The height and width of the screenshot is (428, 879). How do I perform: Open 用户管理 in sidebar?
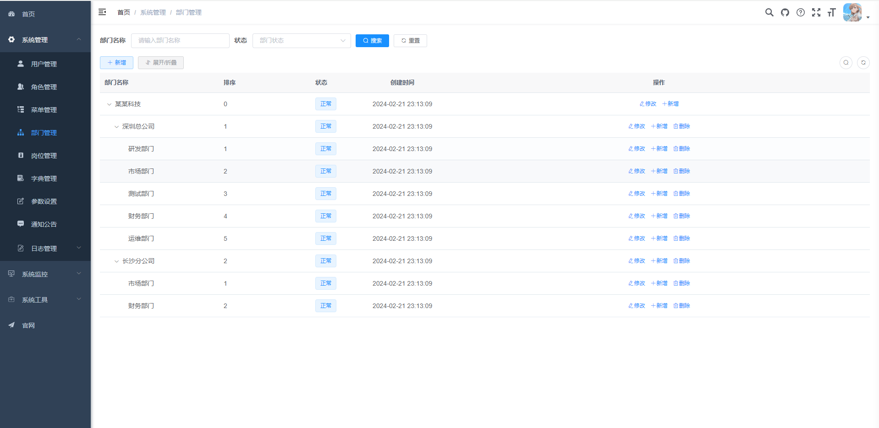click(x=45, y=64)
